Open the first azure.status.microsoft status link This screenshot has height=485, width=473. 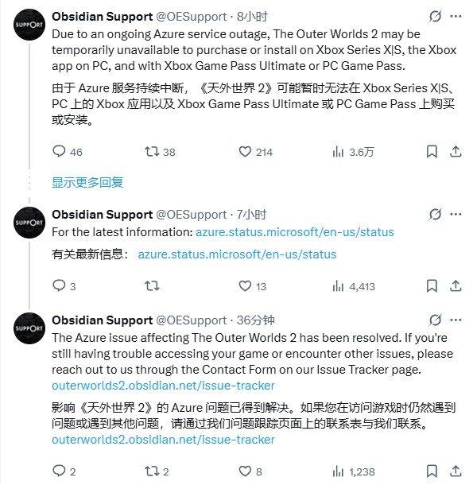[x=295, y=232]
